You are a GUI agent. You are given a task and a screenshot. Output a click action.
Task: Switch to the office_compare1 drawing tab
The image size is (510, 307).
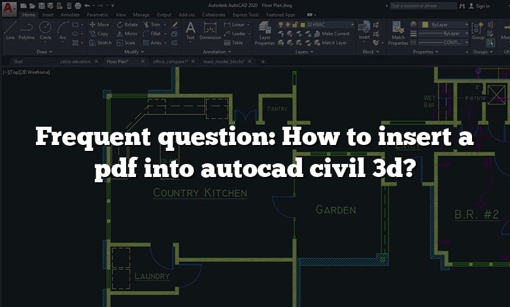tap(171, 61)
